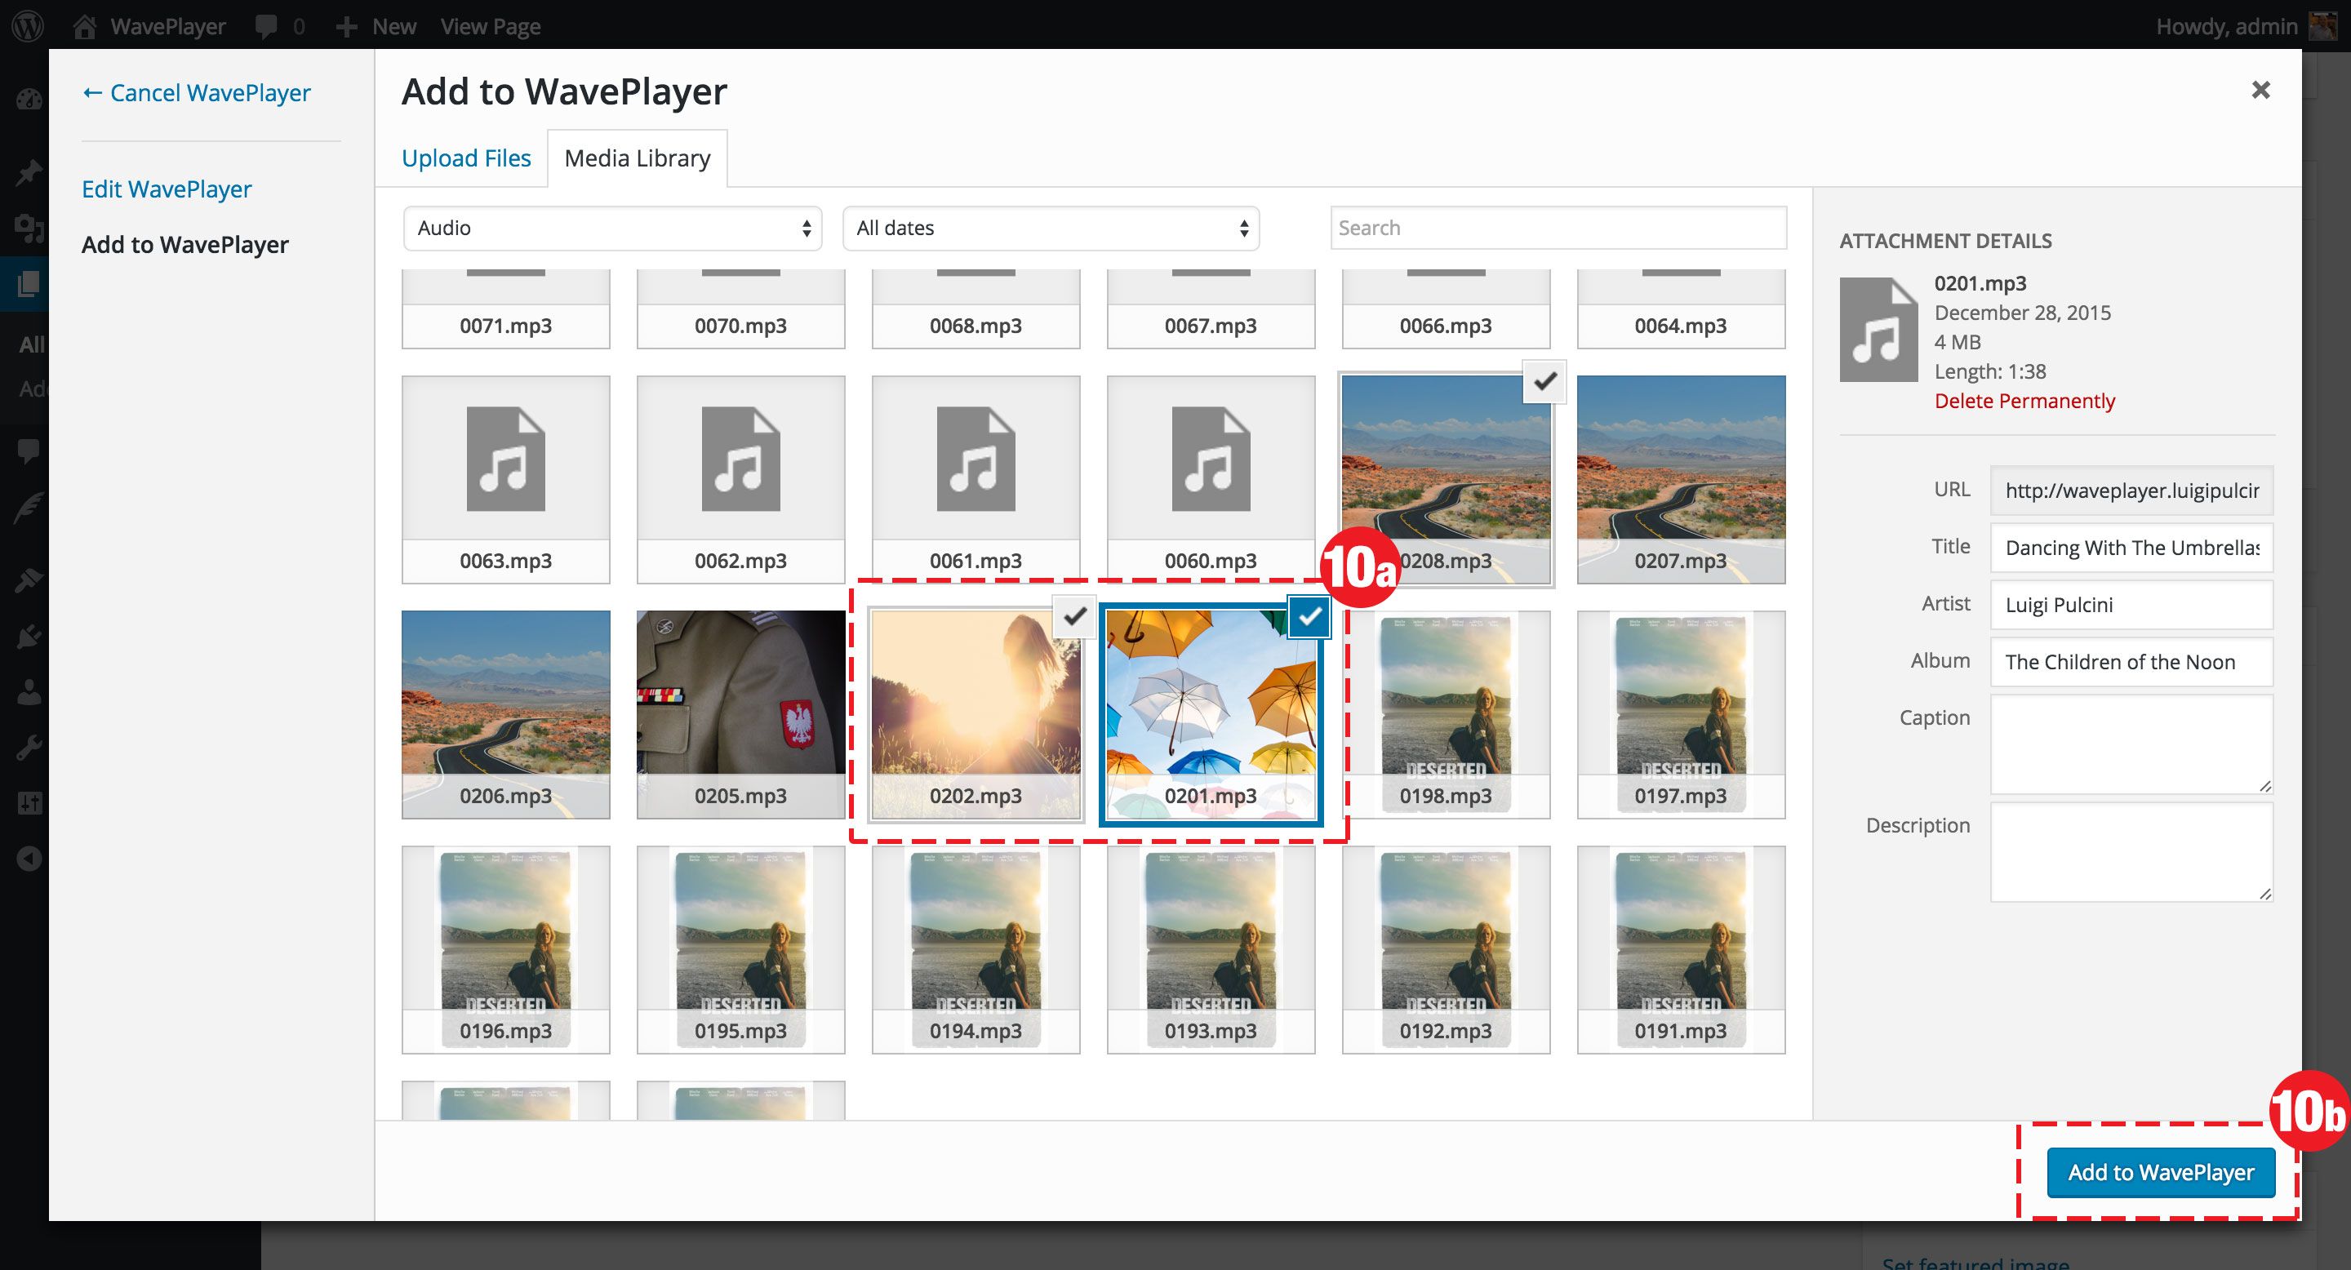Click the WavePlayer home icon
Screen dimensions: 2351x1270
[85, 26]
